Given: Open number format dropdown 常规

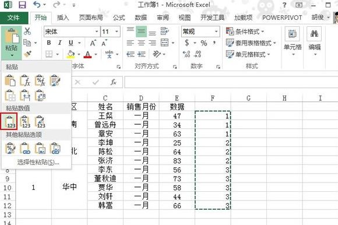Looking at the screenshot, I should pyautogui.click(x=216, y=31).
